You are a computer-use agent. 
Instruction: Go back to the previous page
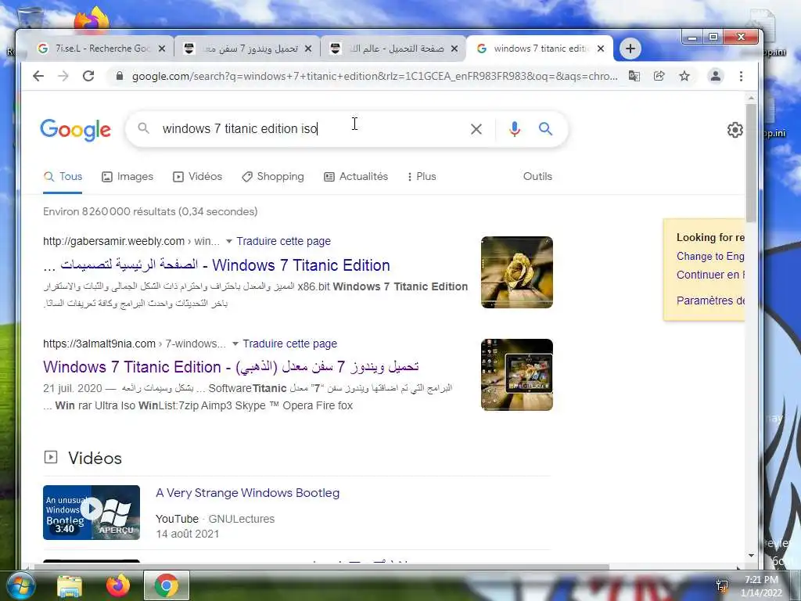coord(38,76)
